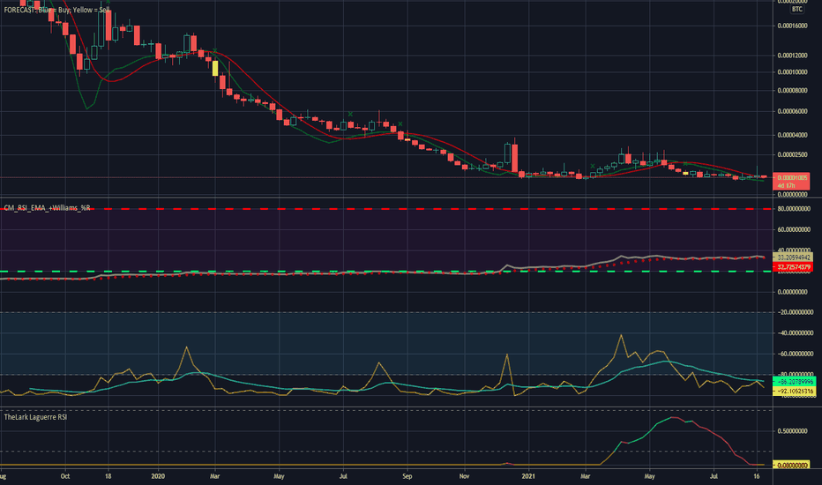Click the 33.20594942 RSI value tag

794,257
